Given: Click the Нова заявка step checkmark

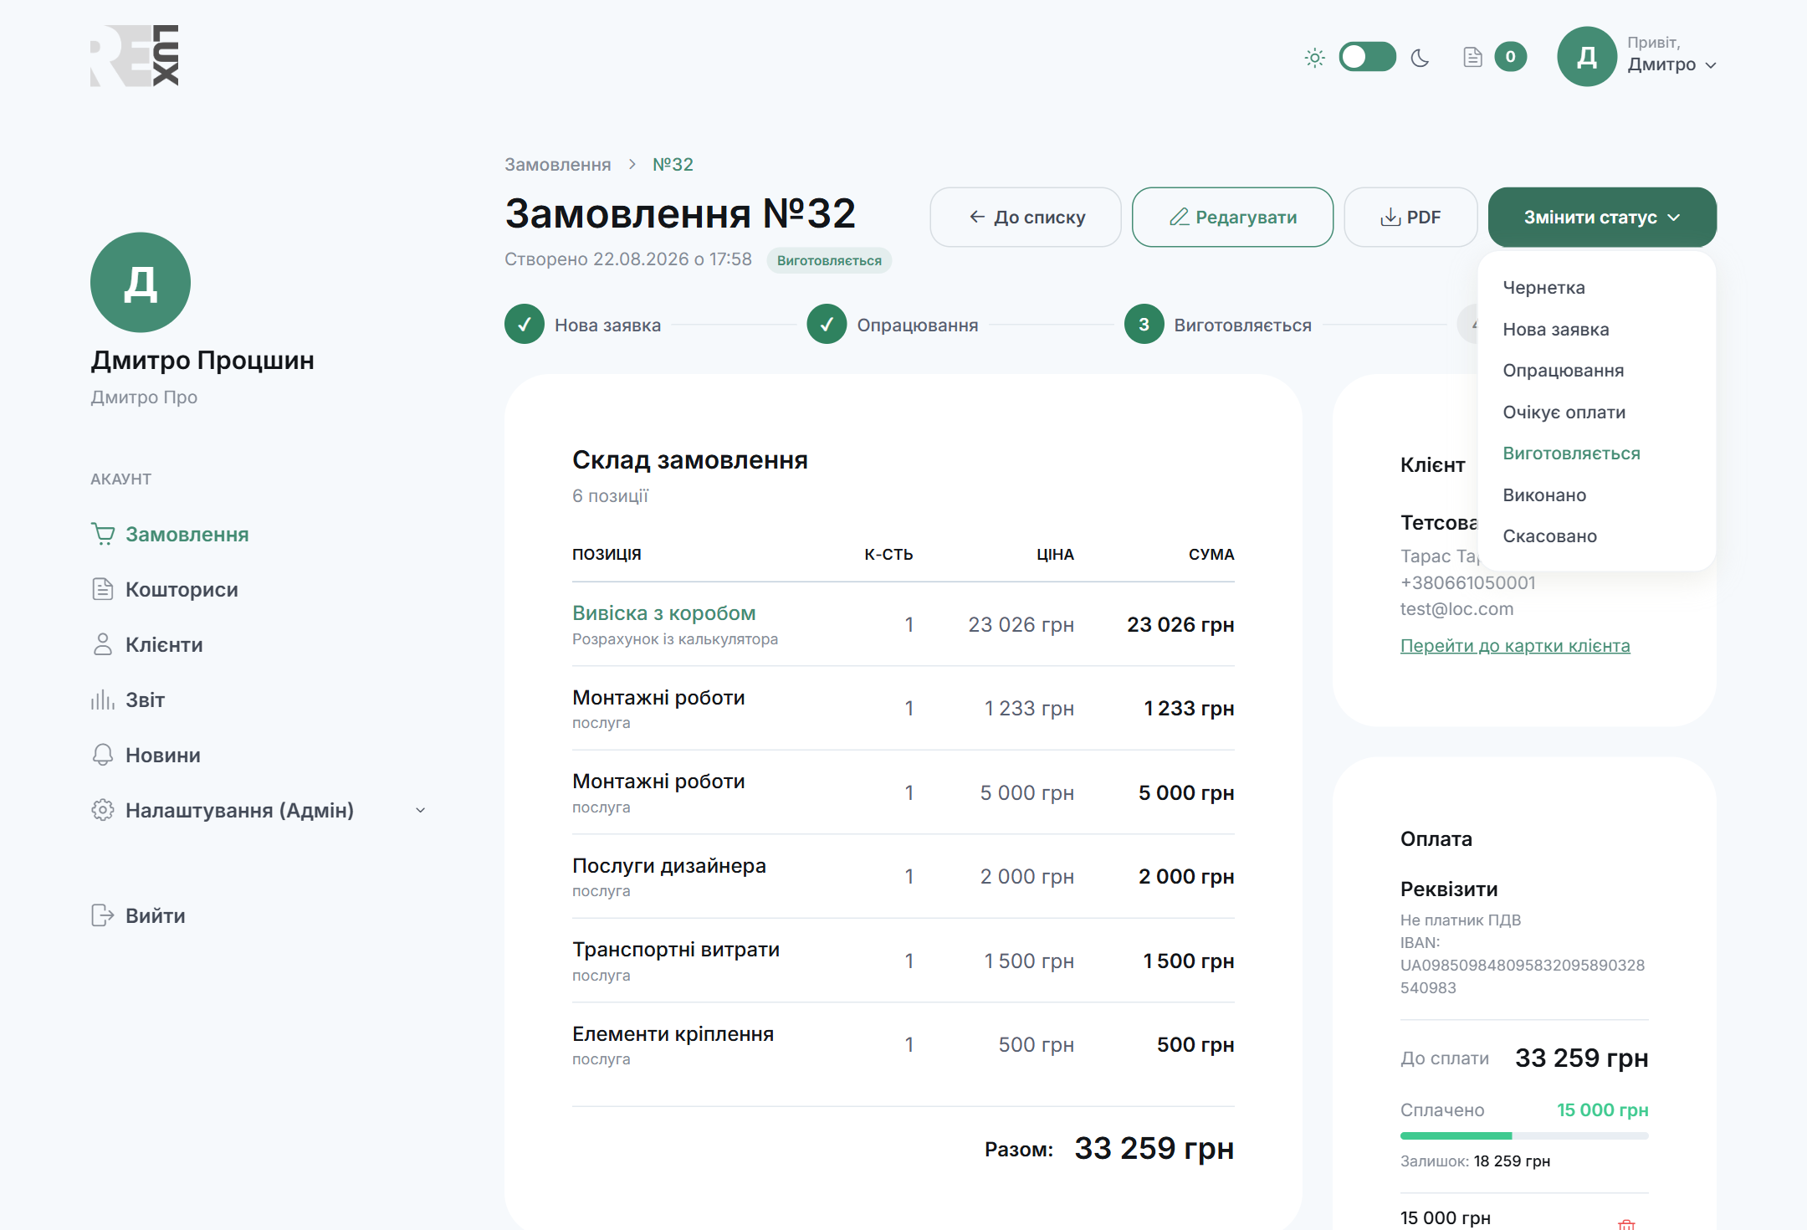Looking at the screenshot, I should [x=525, y=325].
